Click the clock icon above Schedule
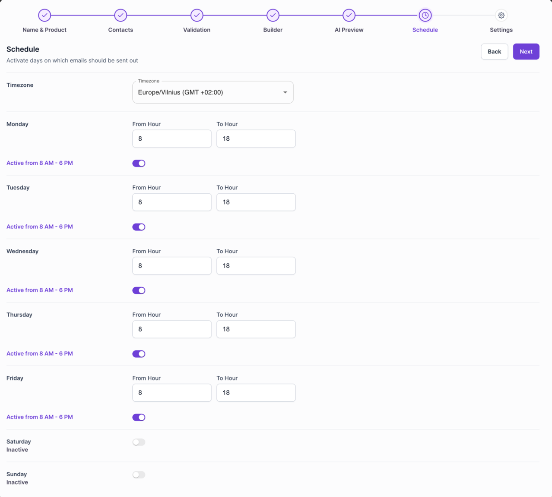 pyautogui.click(x=425, y=15)
